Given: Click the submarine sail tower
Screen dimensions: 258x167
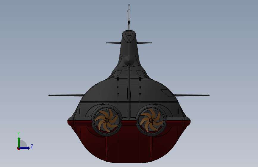Looking at the screenshot, I should click(129, 43).
